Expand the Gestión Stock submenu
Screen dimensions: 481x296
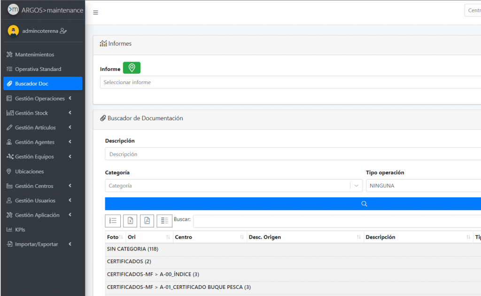(31, 113)
